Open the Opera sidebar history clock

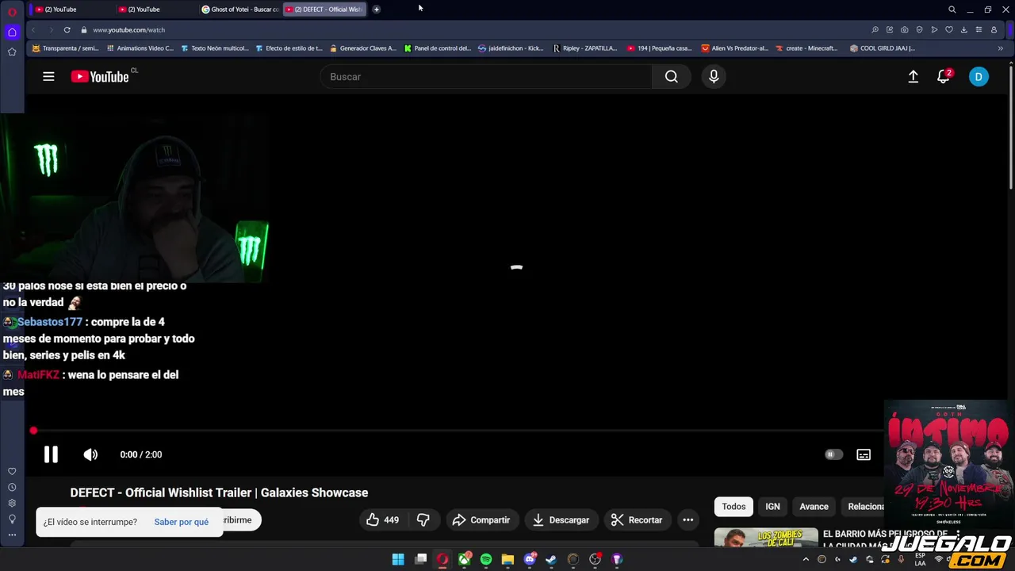(x=12, y=487)
